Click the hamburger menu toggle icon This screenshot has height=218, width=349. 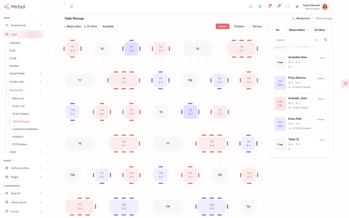[x=72, y=7]
